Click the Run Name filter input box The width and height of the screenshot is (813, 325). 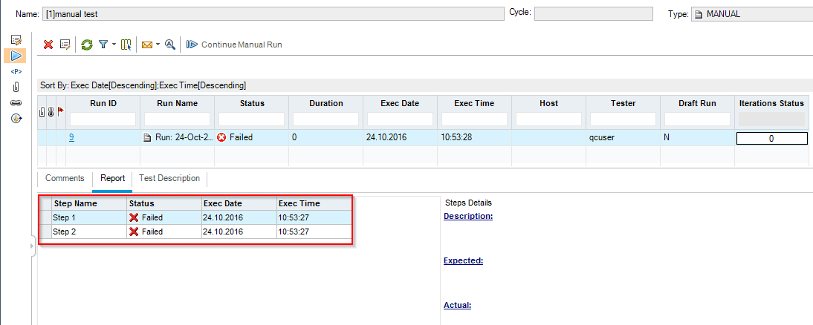(x=178, y=119)
